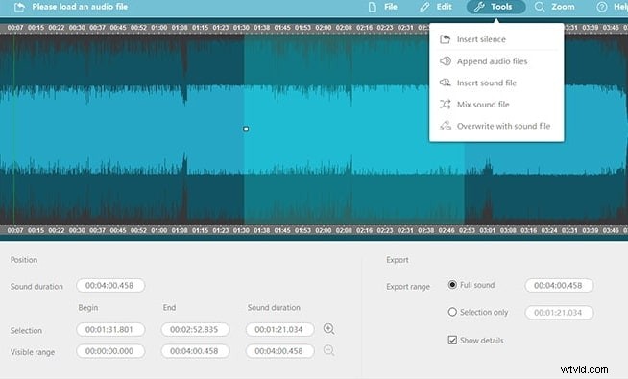
Task: Click the 03:01 mark on bottom timeline ruler
Action: 488,230
